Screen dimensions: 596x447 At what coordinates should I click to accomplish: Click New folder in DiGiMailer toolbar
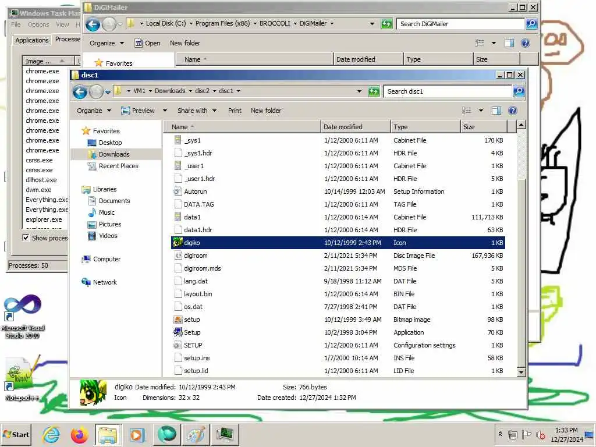185,43
